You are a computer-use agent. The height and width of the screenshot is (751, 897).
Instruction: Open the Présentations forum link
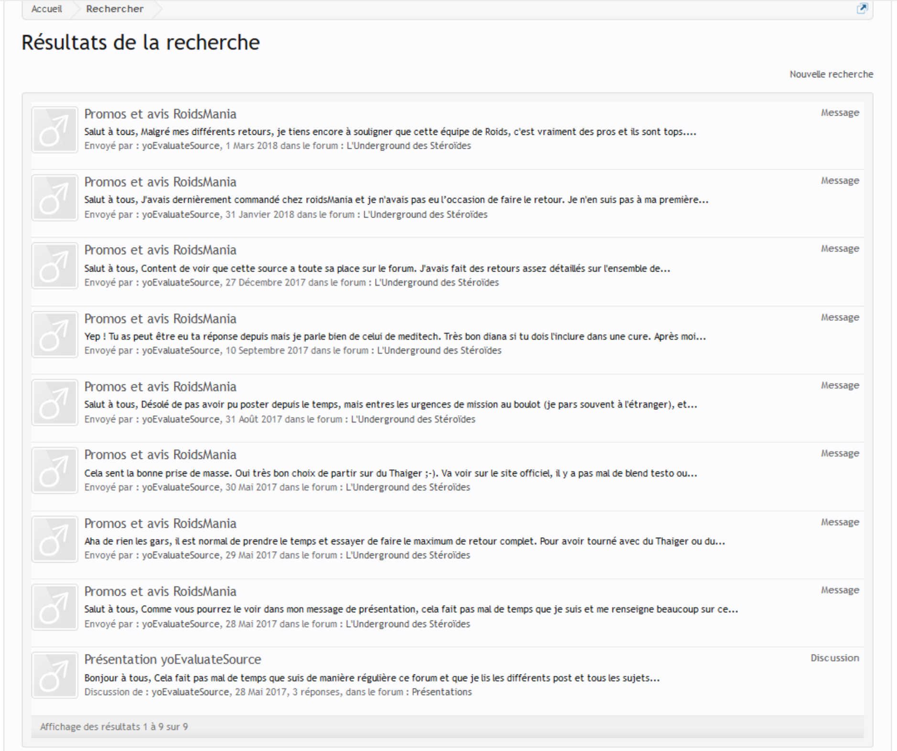[442, 692]
